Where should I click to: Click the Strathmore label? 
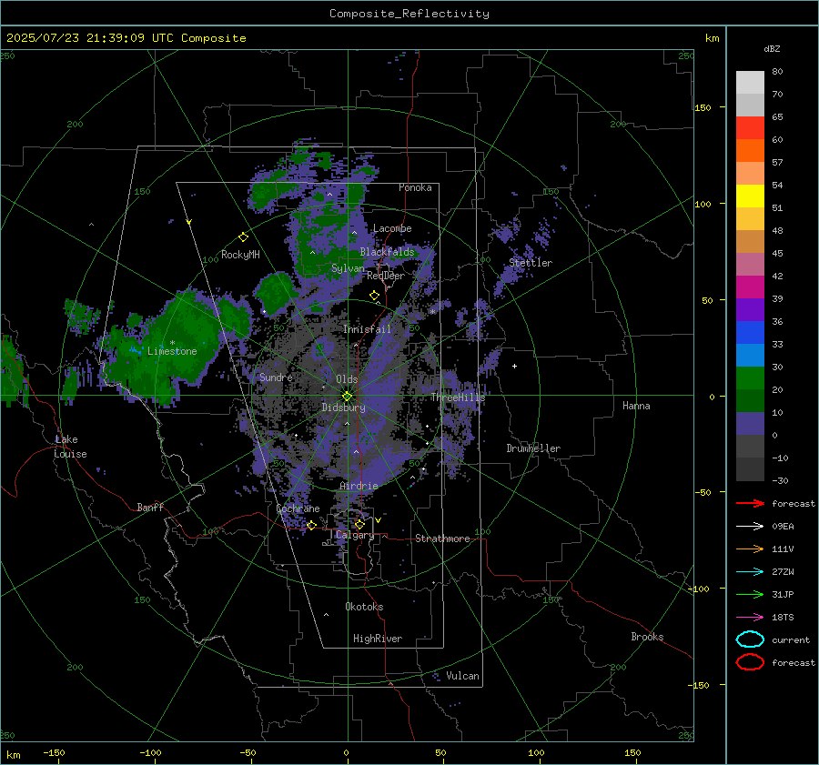(x=442, y=539)
